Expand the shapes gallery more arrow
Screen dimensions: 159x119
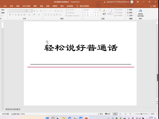coord(100,15)
